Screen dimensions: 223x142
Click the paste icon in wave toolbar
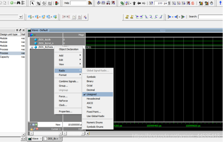click(x=79, y=17)
